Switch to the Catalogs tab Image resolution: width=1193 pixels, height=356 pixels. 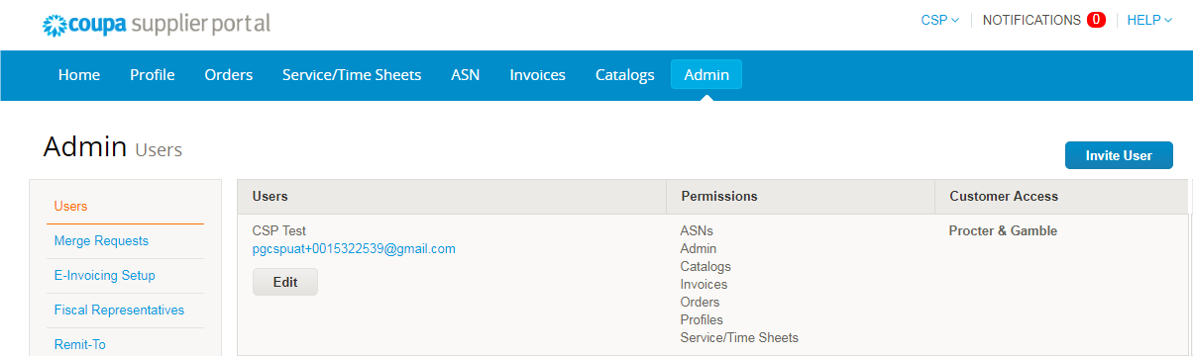coord(625,75)
